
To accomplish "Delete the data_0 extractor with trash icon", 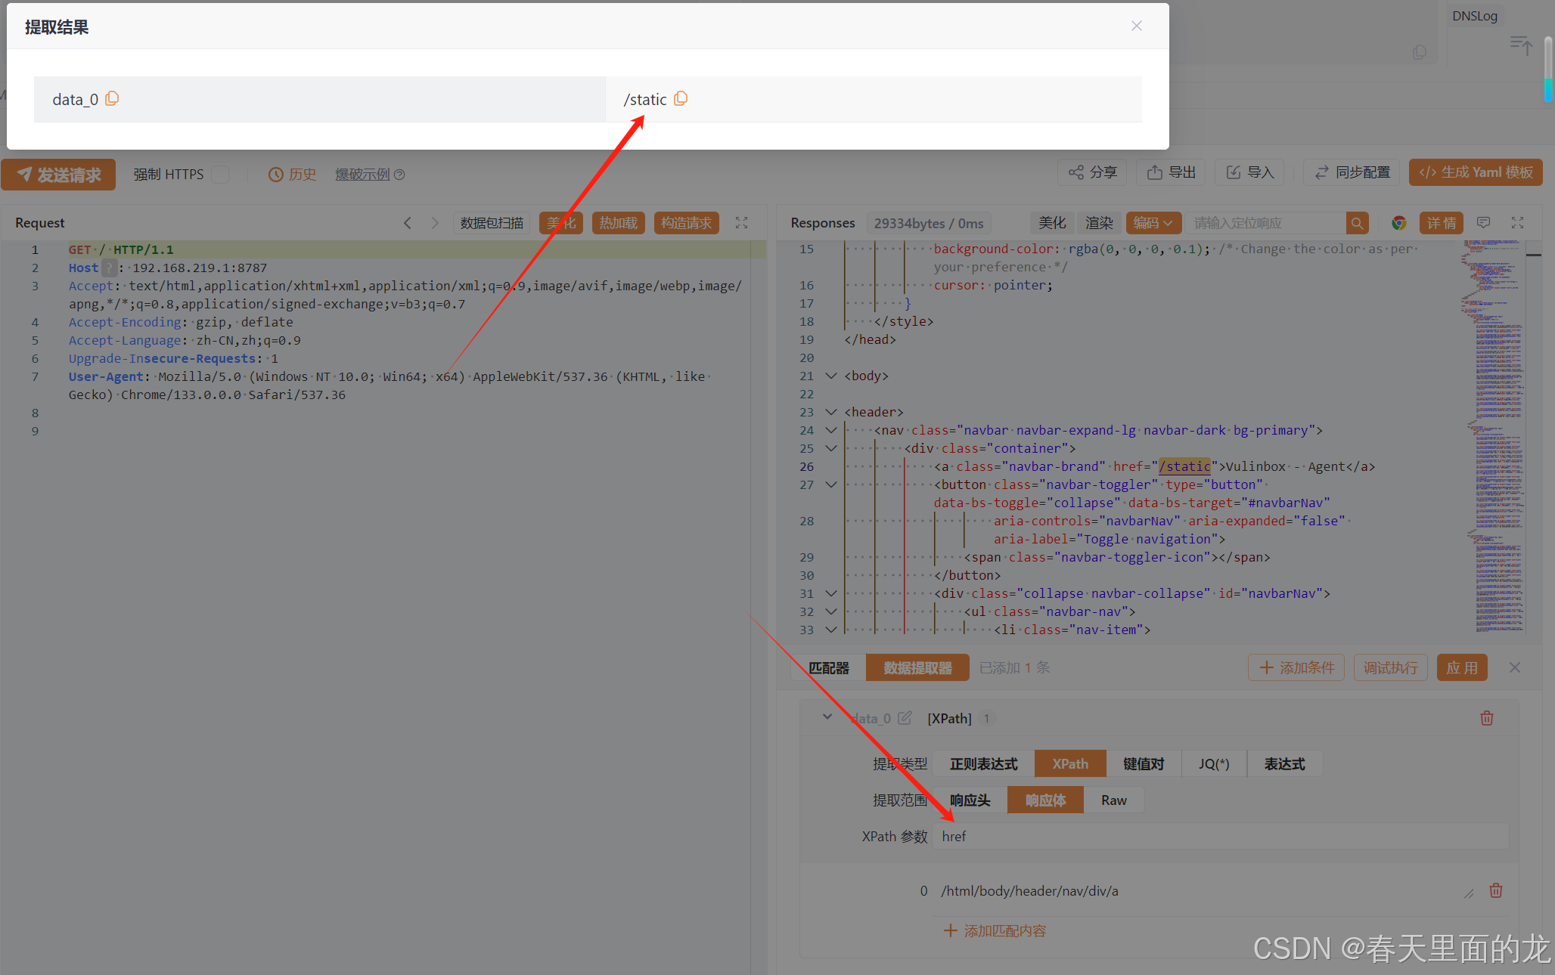I will [1486, 718].
